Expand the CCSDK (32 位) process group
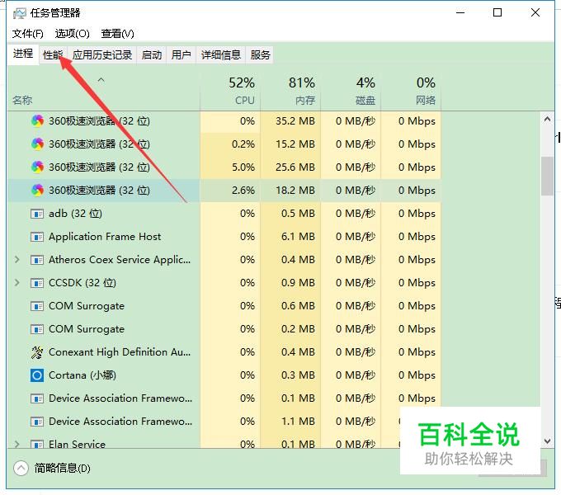Viewport: 561px width, 495px height. pos(16,282)
